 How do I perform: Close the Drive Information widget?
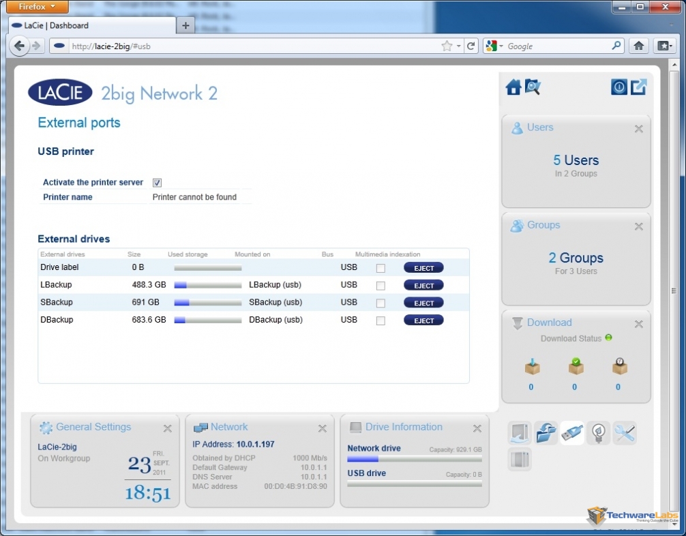[477, 428]
